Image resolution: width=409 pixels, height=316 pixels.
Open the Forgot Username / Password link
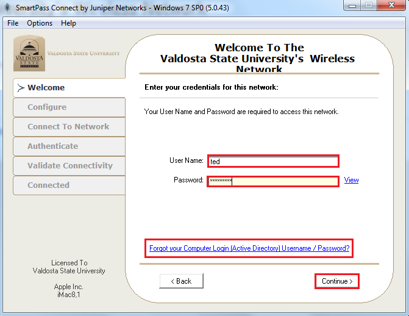click(249, 248)
